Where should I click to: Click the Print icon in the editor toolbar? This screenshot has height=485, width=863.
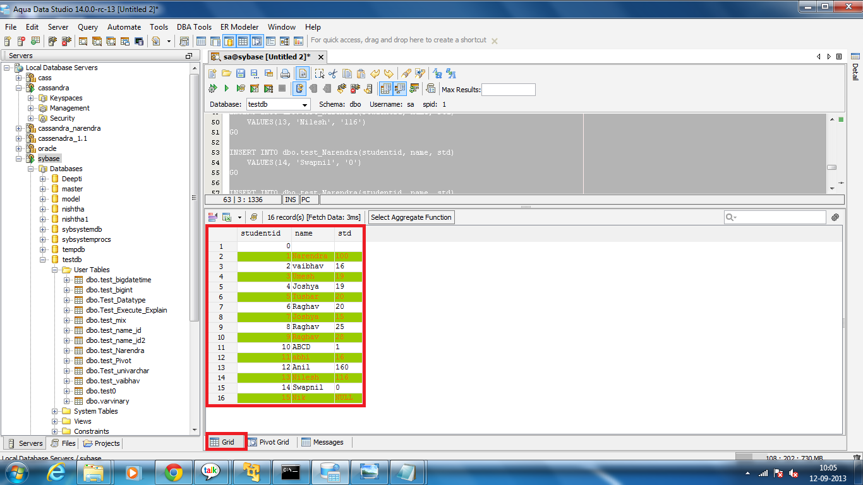coord(285,73)
